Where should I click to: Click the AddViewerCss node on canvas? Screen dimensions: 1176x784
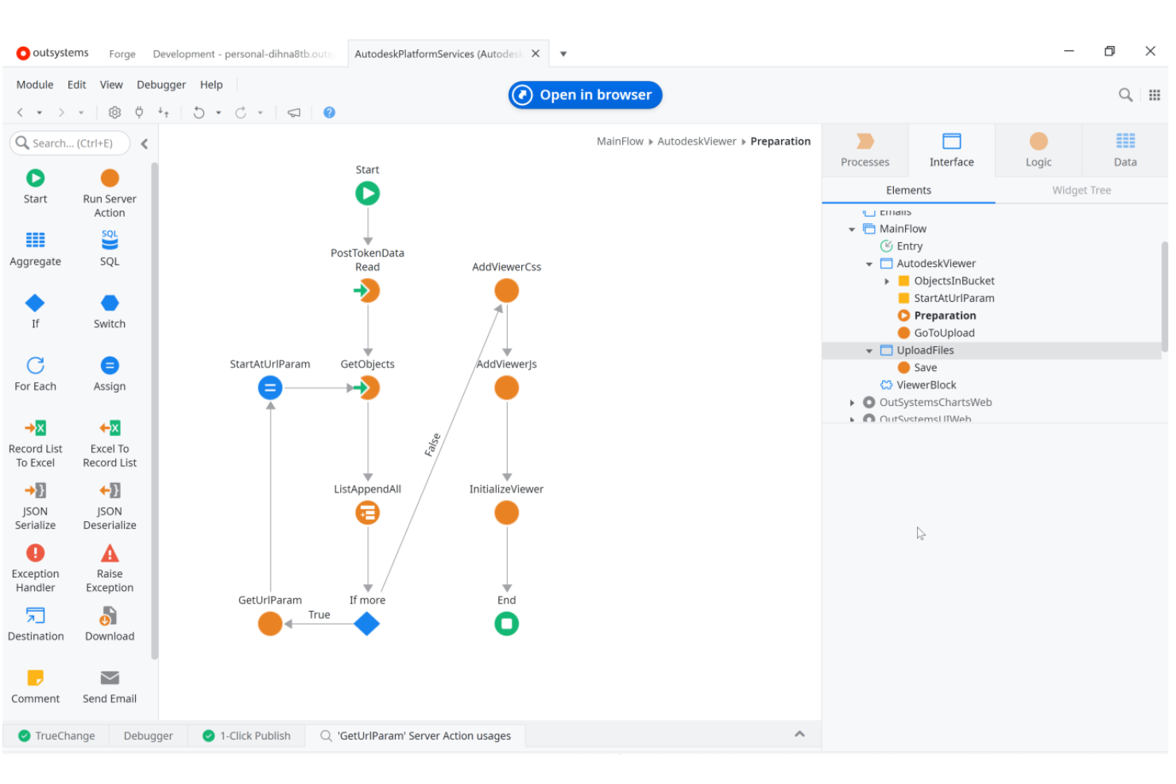point(506,291)
